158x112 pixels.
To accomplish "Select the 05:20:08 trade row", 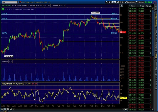I will 140,8.
